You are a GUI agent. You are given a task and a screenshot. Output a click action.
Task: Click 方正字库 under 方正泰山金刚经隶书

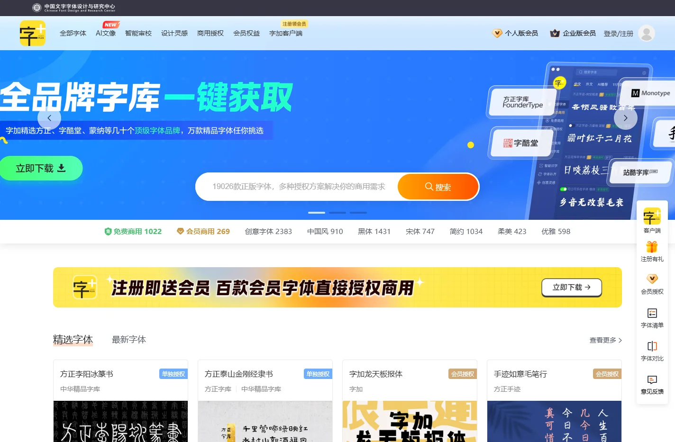[x=218, y=389]
